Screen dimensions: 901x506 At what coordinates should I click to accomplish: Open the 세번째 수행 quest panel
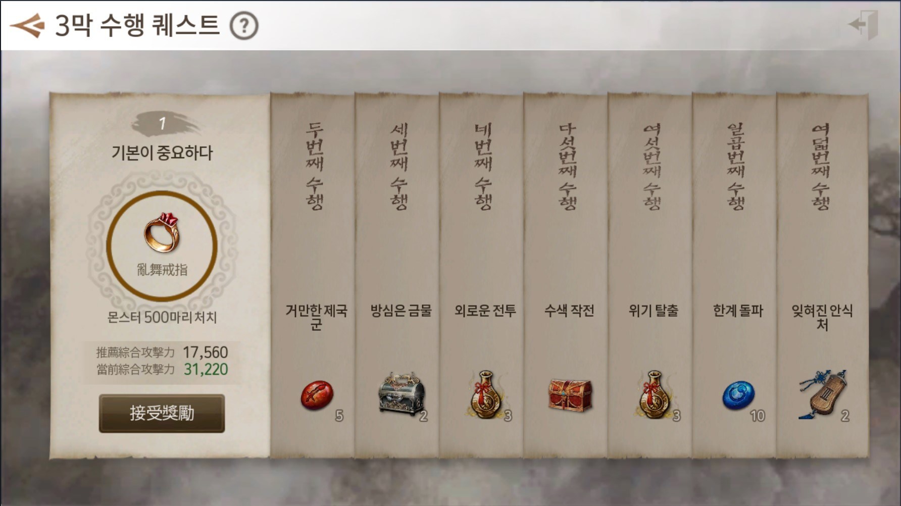[x=397, y=275]
